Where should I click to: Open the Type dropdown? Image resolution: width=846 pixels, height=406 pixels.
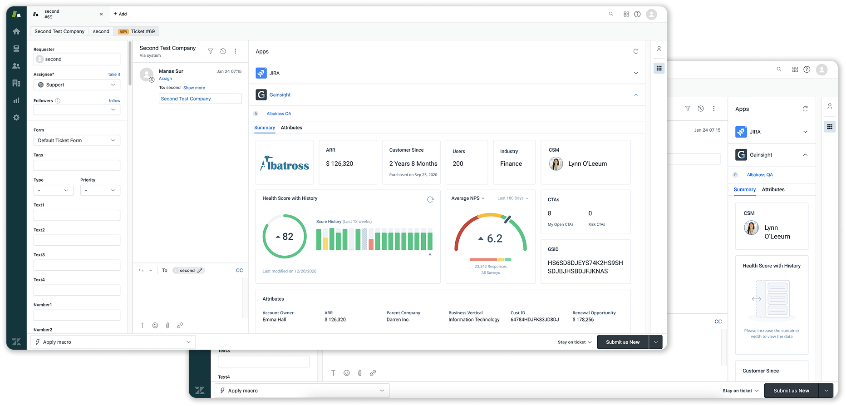[x=54, y=190]
